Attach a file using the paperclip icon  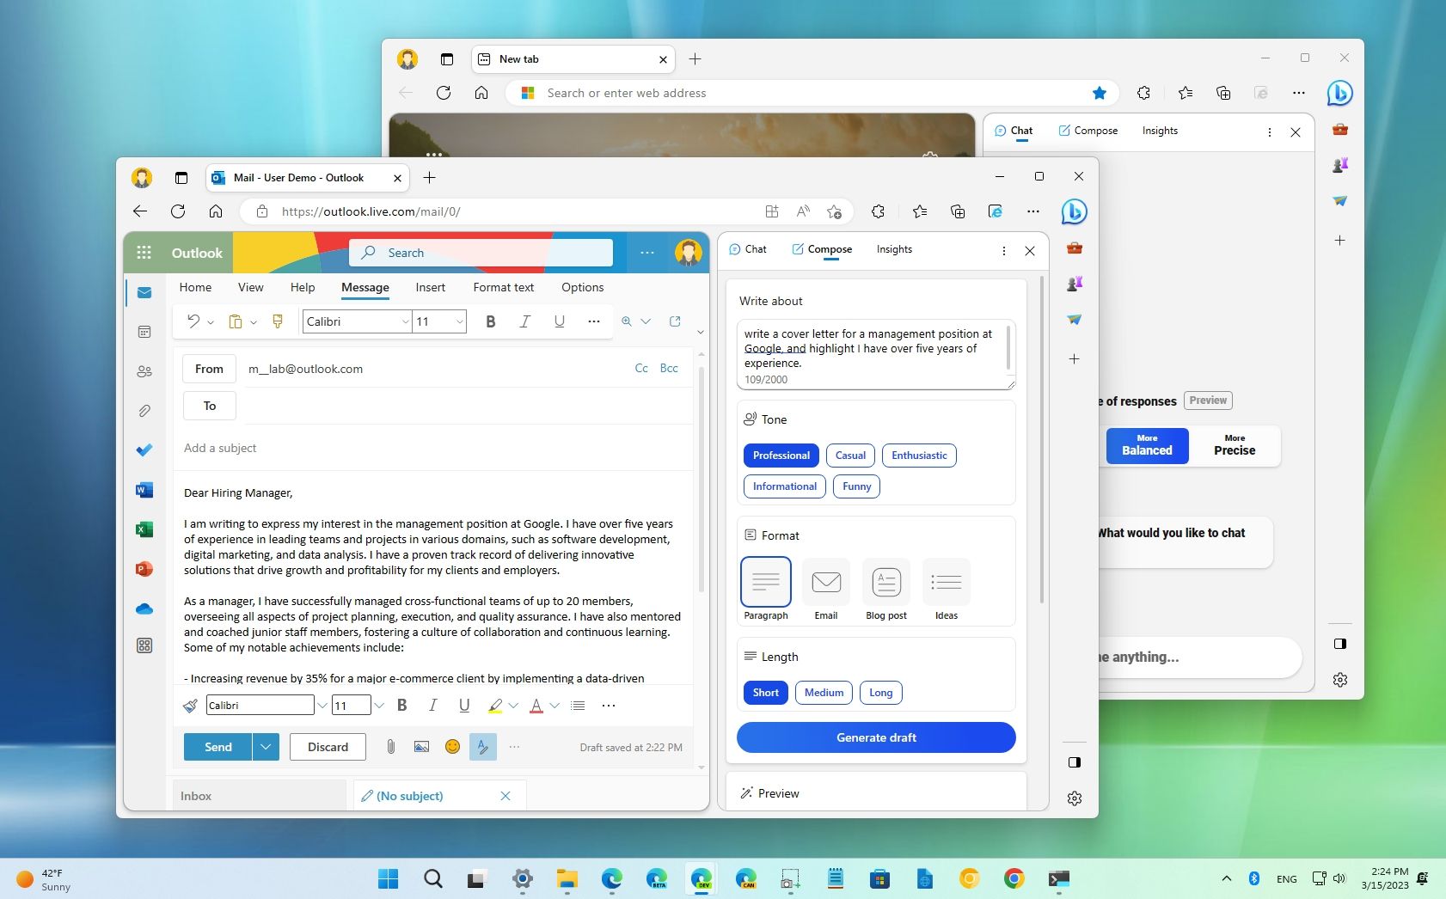click(x=390, y=747)
